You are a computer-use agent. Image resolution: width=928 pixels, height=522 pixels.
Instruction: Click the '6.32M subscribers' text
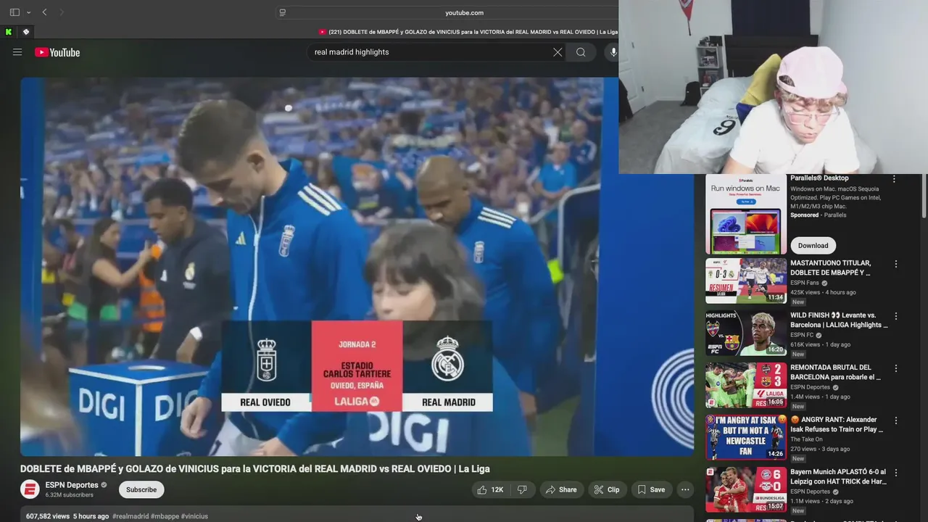(x=70, y=495)
